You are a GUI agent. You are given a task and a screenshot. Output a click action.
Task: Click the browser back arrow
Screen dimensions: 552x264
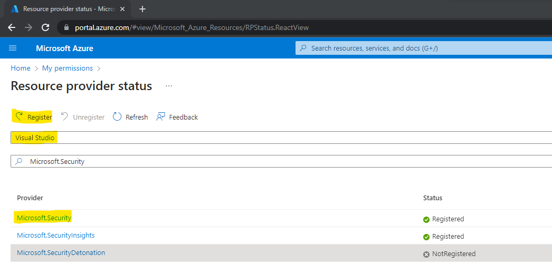tap(12, 27)
